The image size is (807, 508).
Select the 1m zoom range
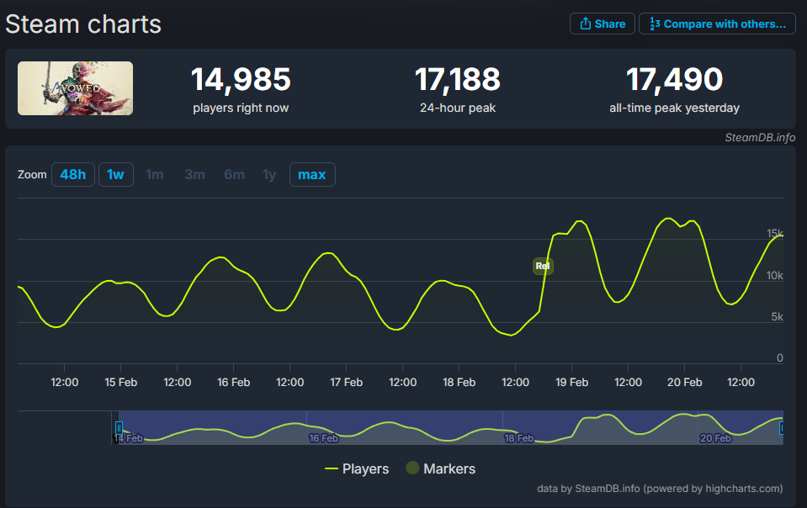tap(155, 174)
